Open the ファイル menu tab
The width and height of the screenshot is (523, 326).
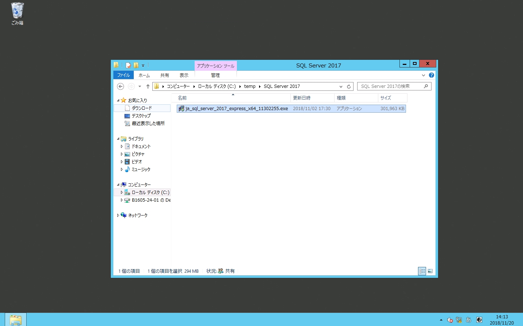124,75
